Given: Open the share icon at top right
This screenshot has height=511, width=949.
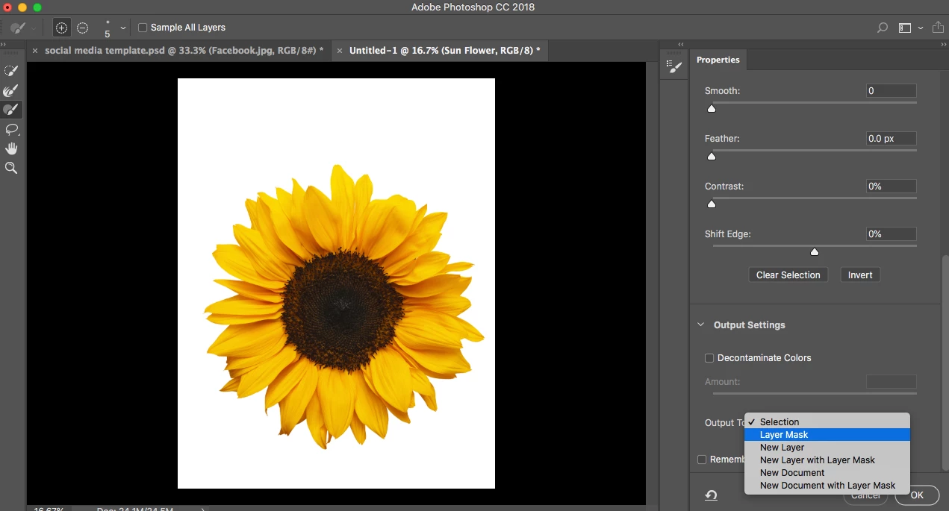Looking at the screenshot, I should click(x=938, y=28).
